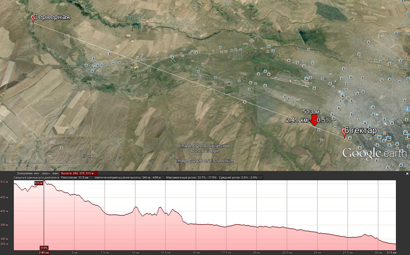
Task: Click the 300 м elevation axis label
Action: click(x=4, y=239)
